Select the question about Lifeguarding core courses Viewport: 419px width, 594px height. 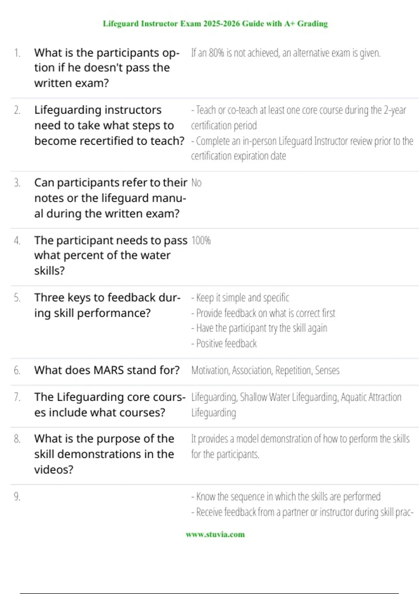[x=110, y=405]
